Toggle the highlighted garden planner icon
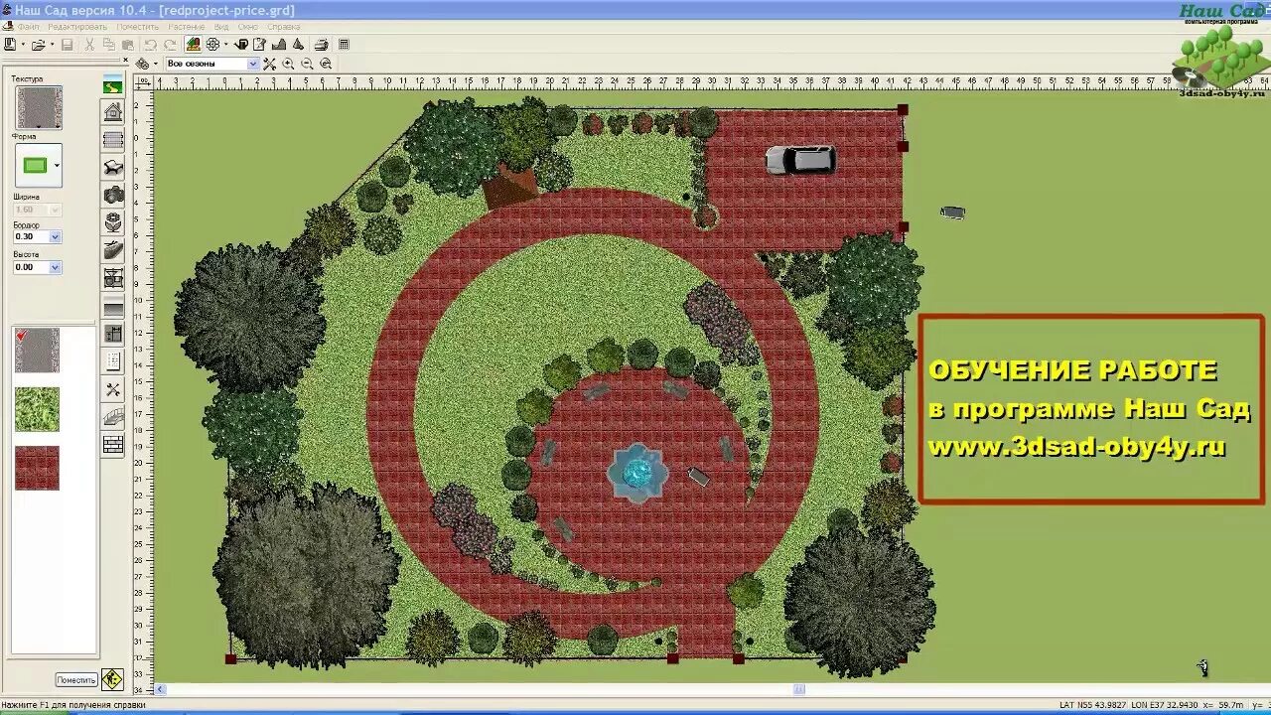Viewport: 1271px width, 715px height. 193,45
